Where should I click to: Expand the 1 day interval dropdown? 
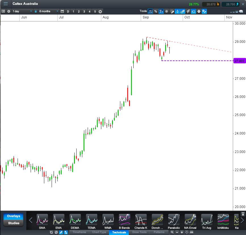(x=22, y=11)
